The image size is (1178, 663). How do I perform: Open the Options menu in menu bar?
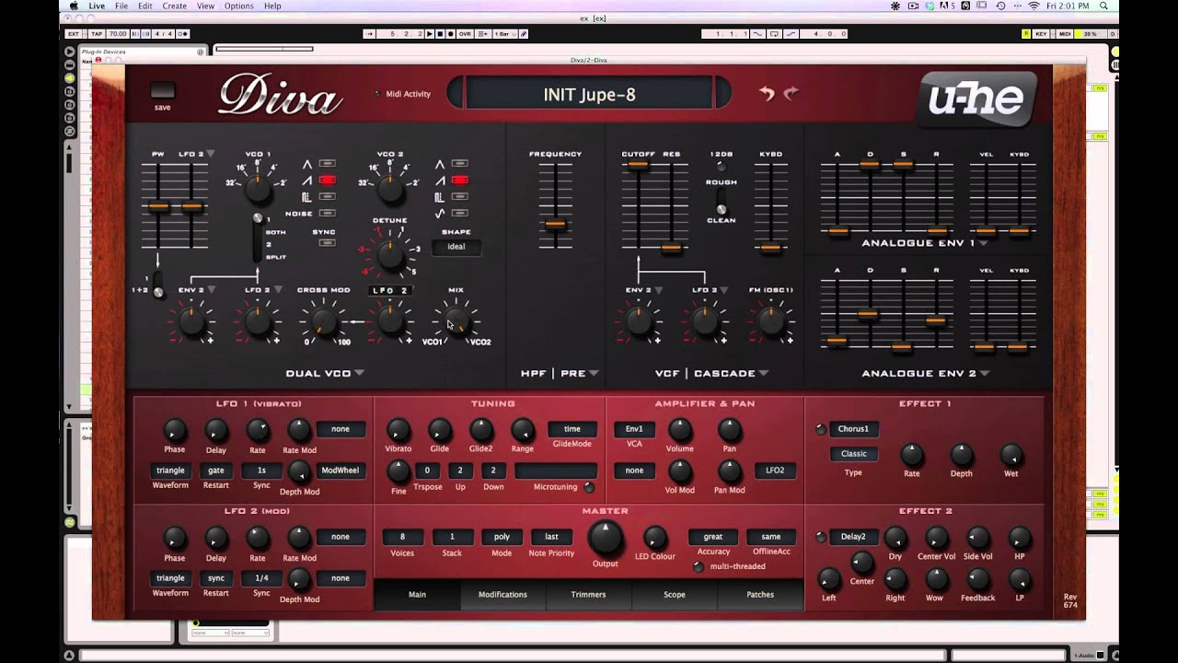[x=238, y=6]
